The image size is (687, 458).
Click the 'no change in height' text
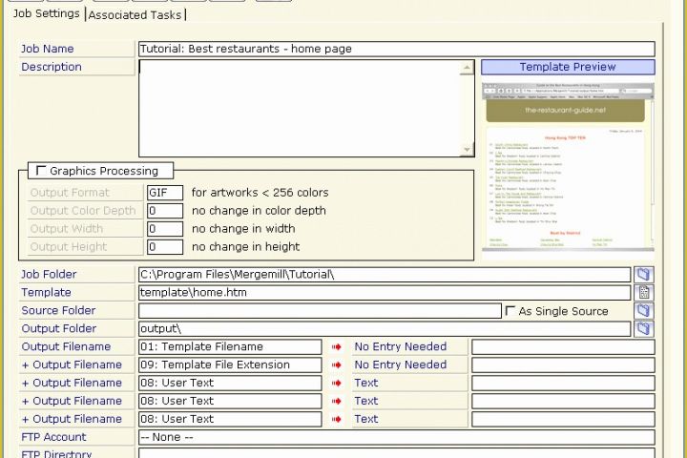click(245, 247)
